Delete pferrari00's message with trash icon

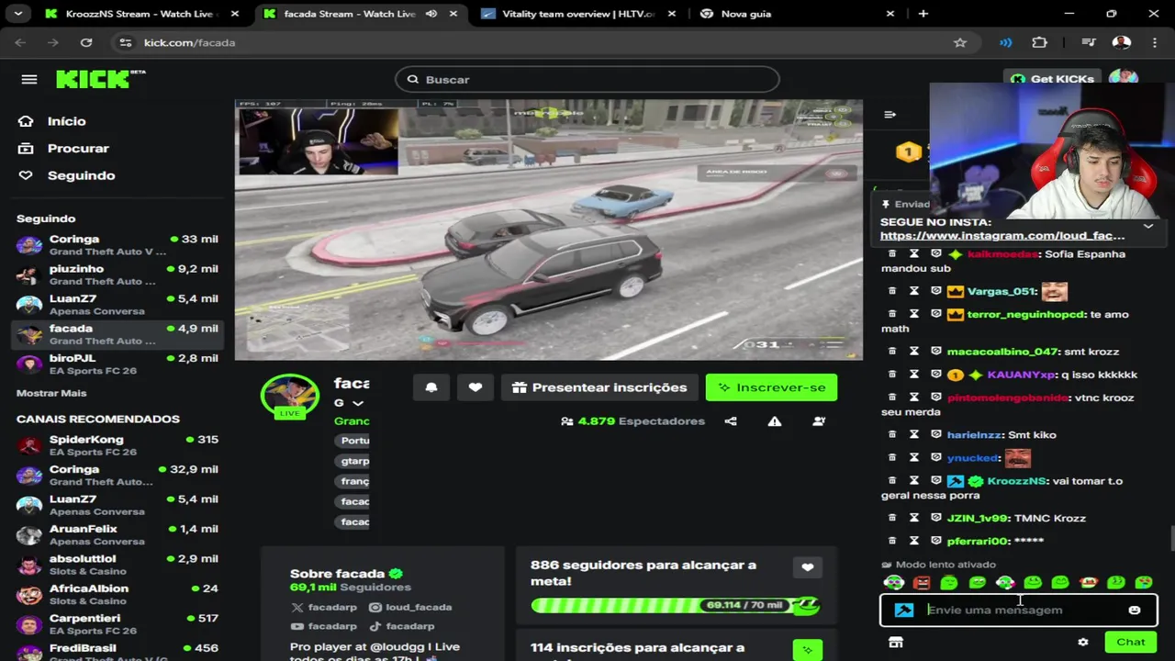[x=891, y=541]
